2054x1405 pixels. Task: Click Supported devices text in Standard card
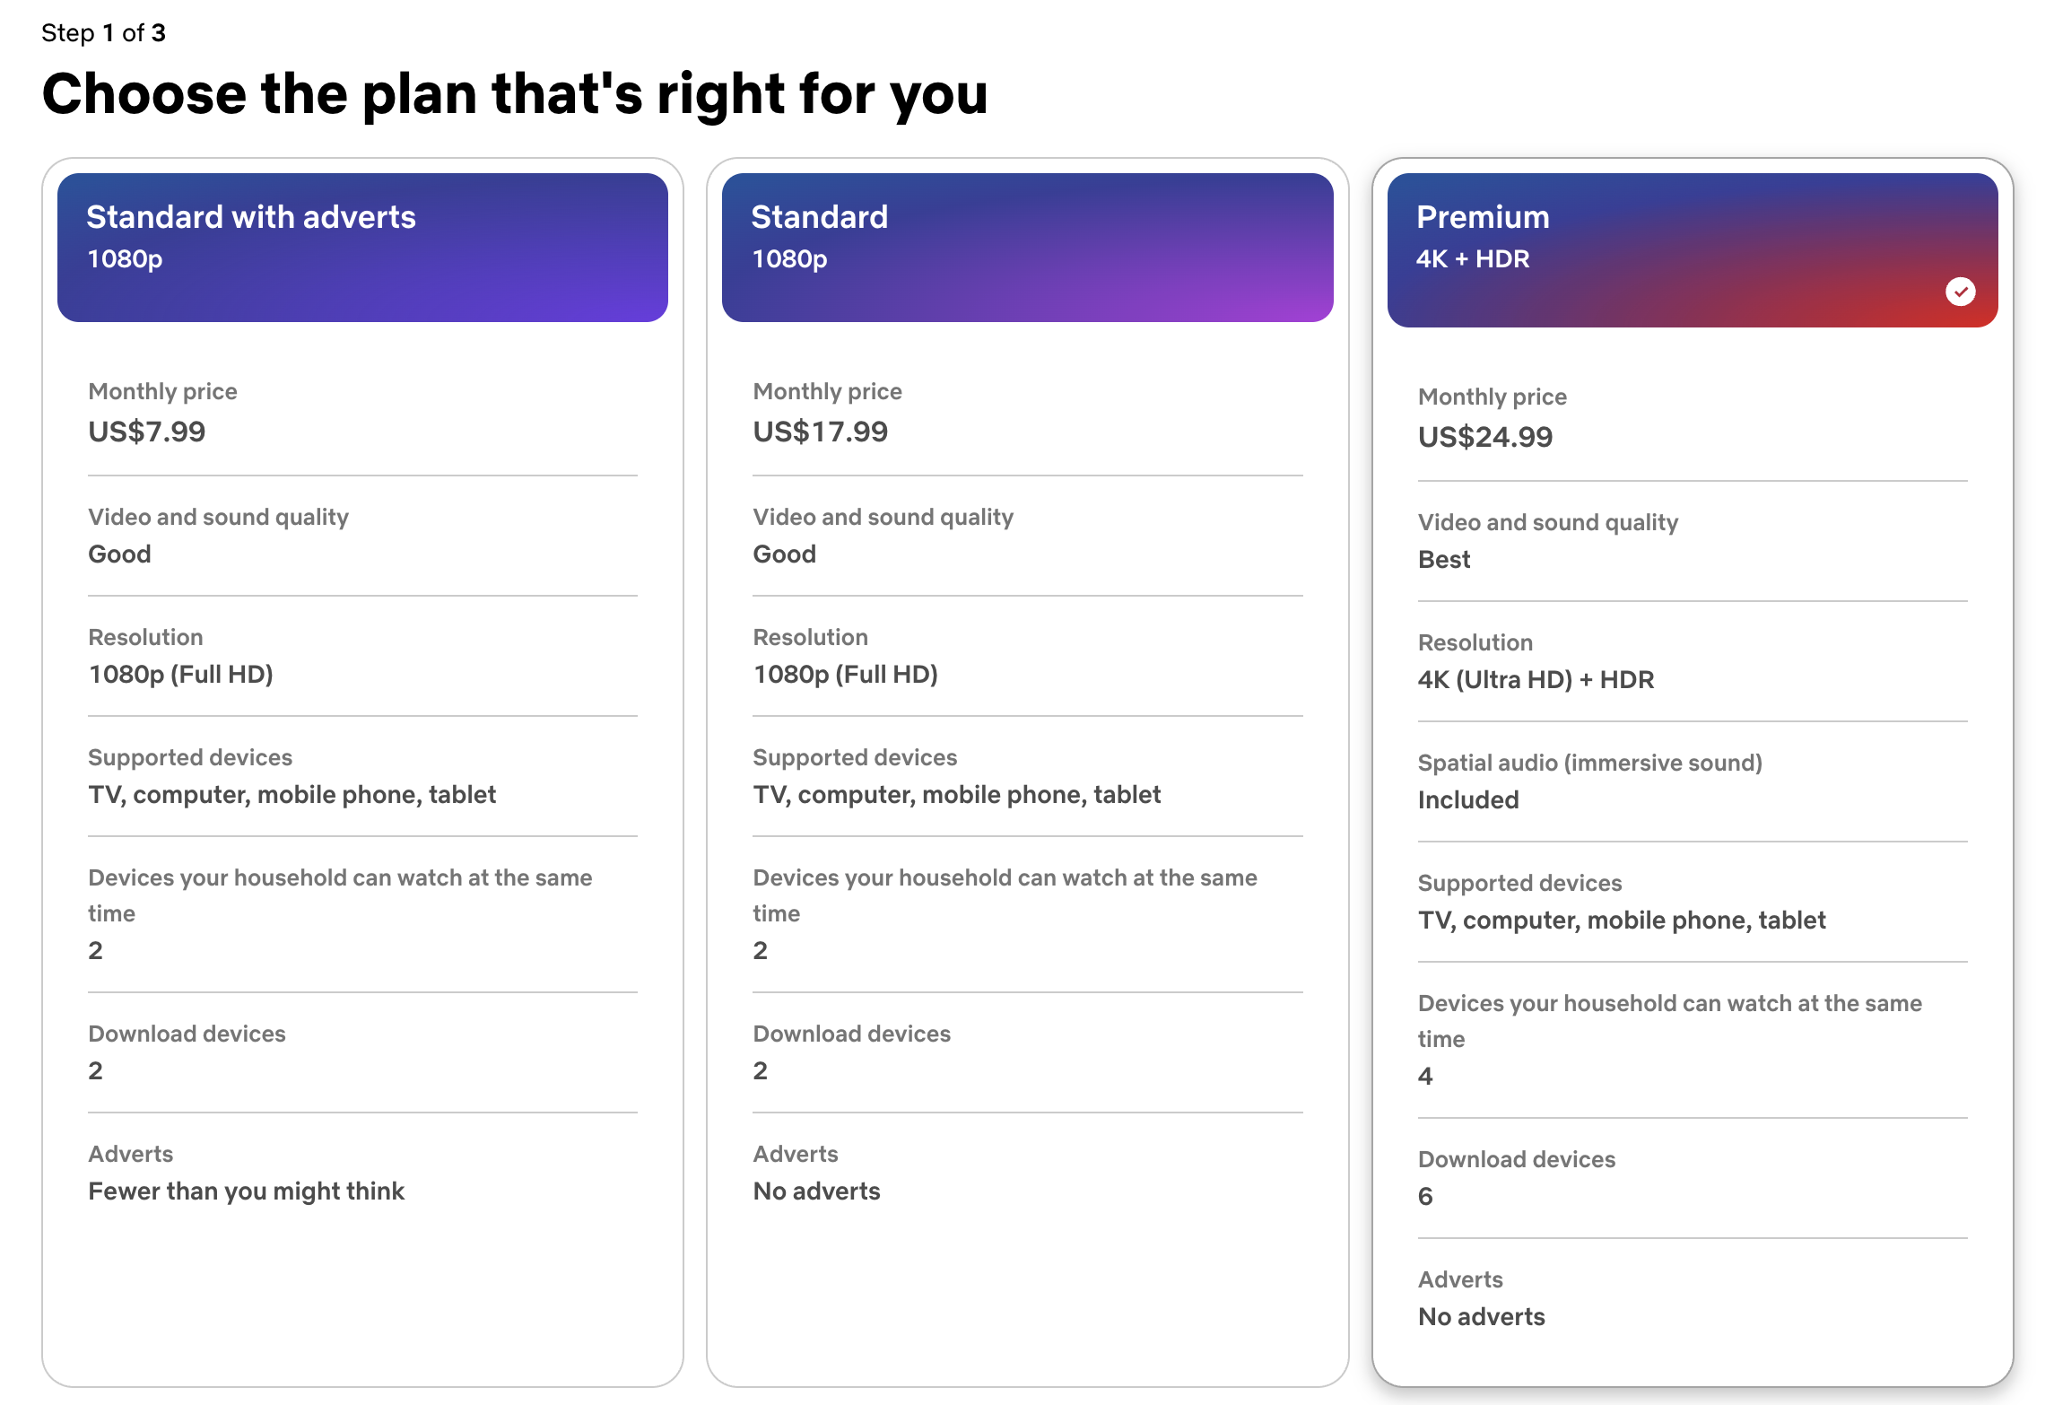coord(956,794)
